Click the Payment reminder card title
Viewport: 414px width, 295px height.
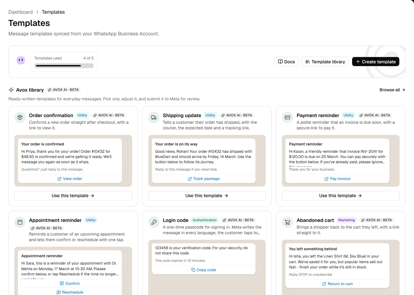click(318, 115)
